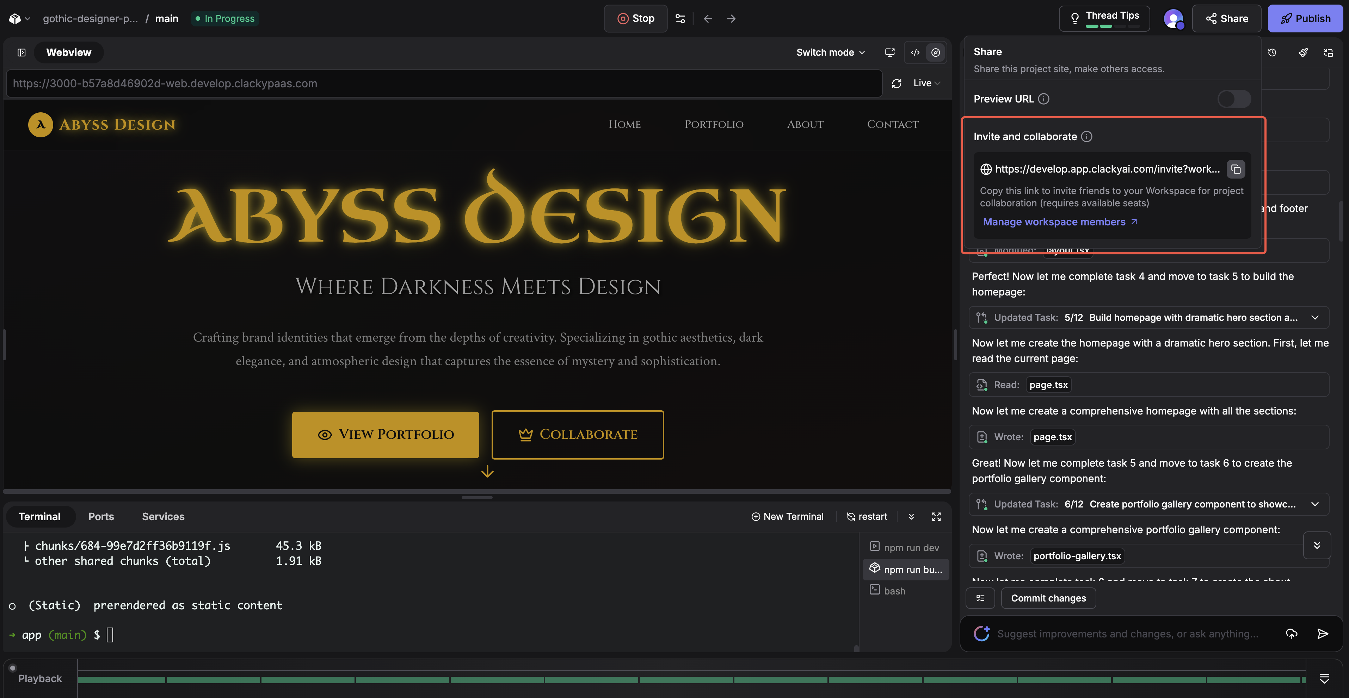This screenshot has height=698, width=1349.
Task: Click the Share button
Action: [1226, 19]
